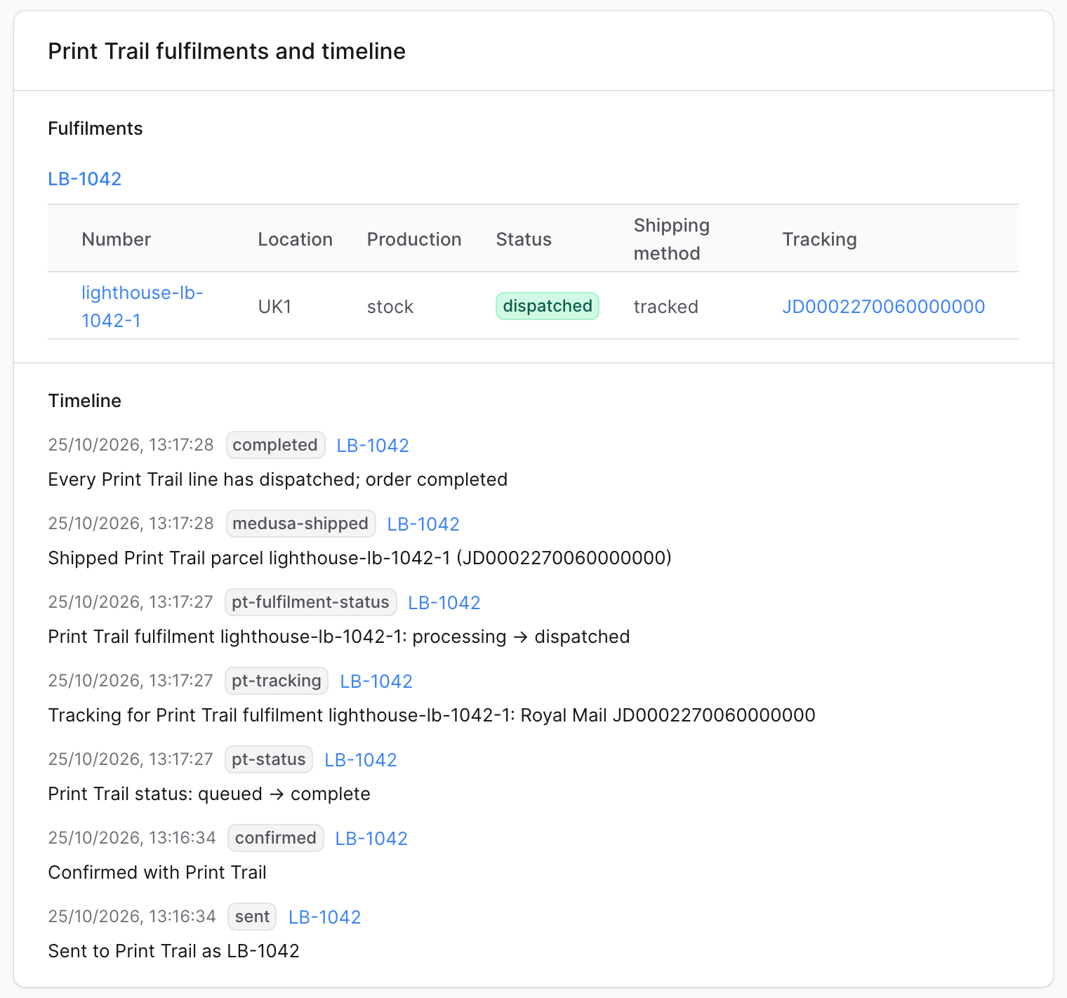The width and height of the screenshot is (1067, 998).
Task: Click the tracked shipping method cell
Action: coord(666,307)
